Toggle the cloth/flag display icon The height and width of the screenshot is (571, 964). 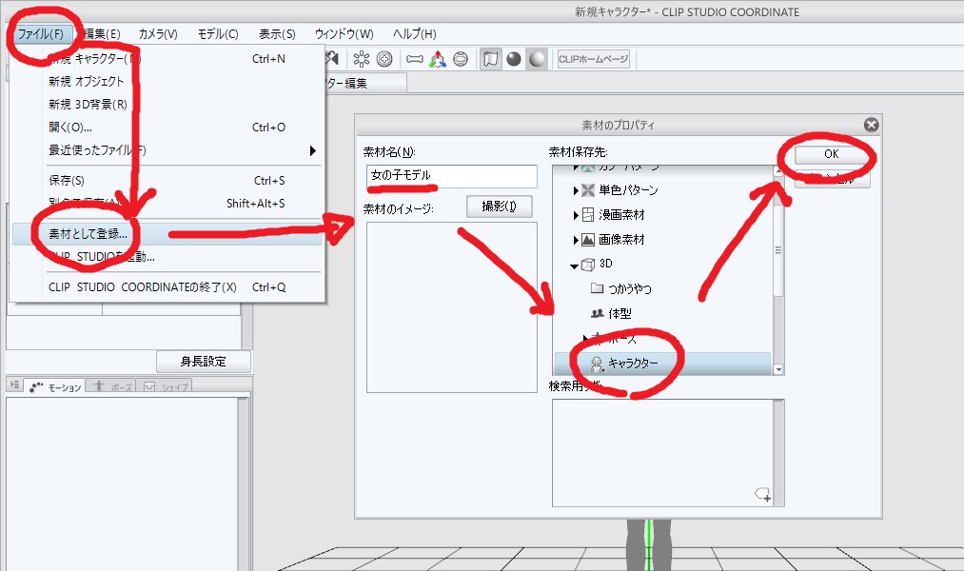(x=491, y=59)
